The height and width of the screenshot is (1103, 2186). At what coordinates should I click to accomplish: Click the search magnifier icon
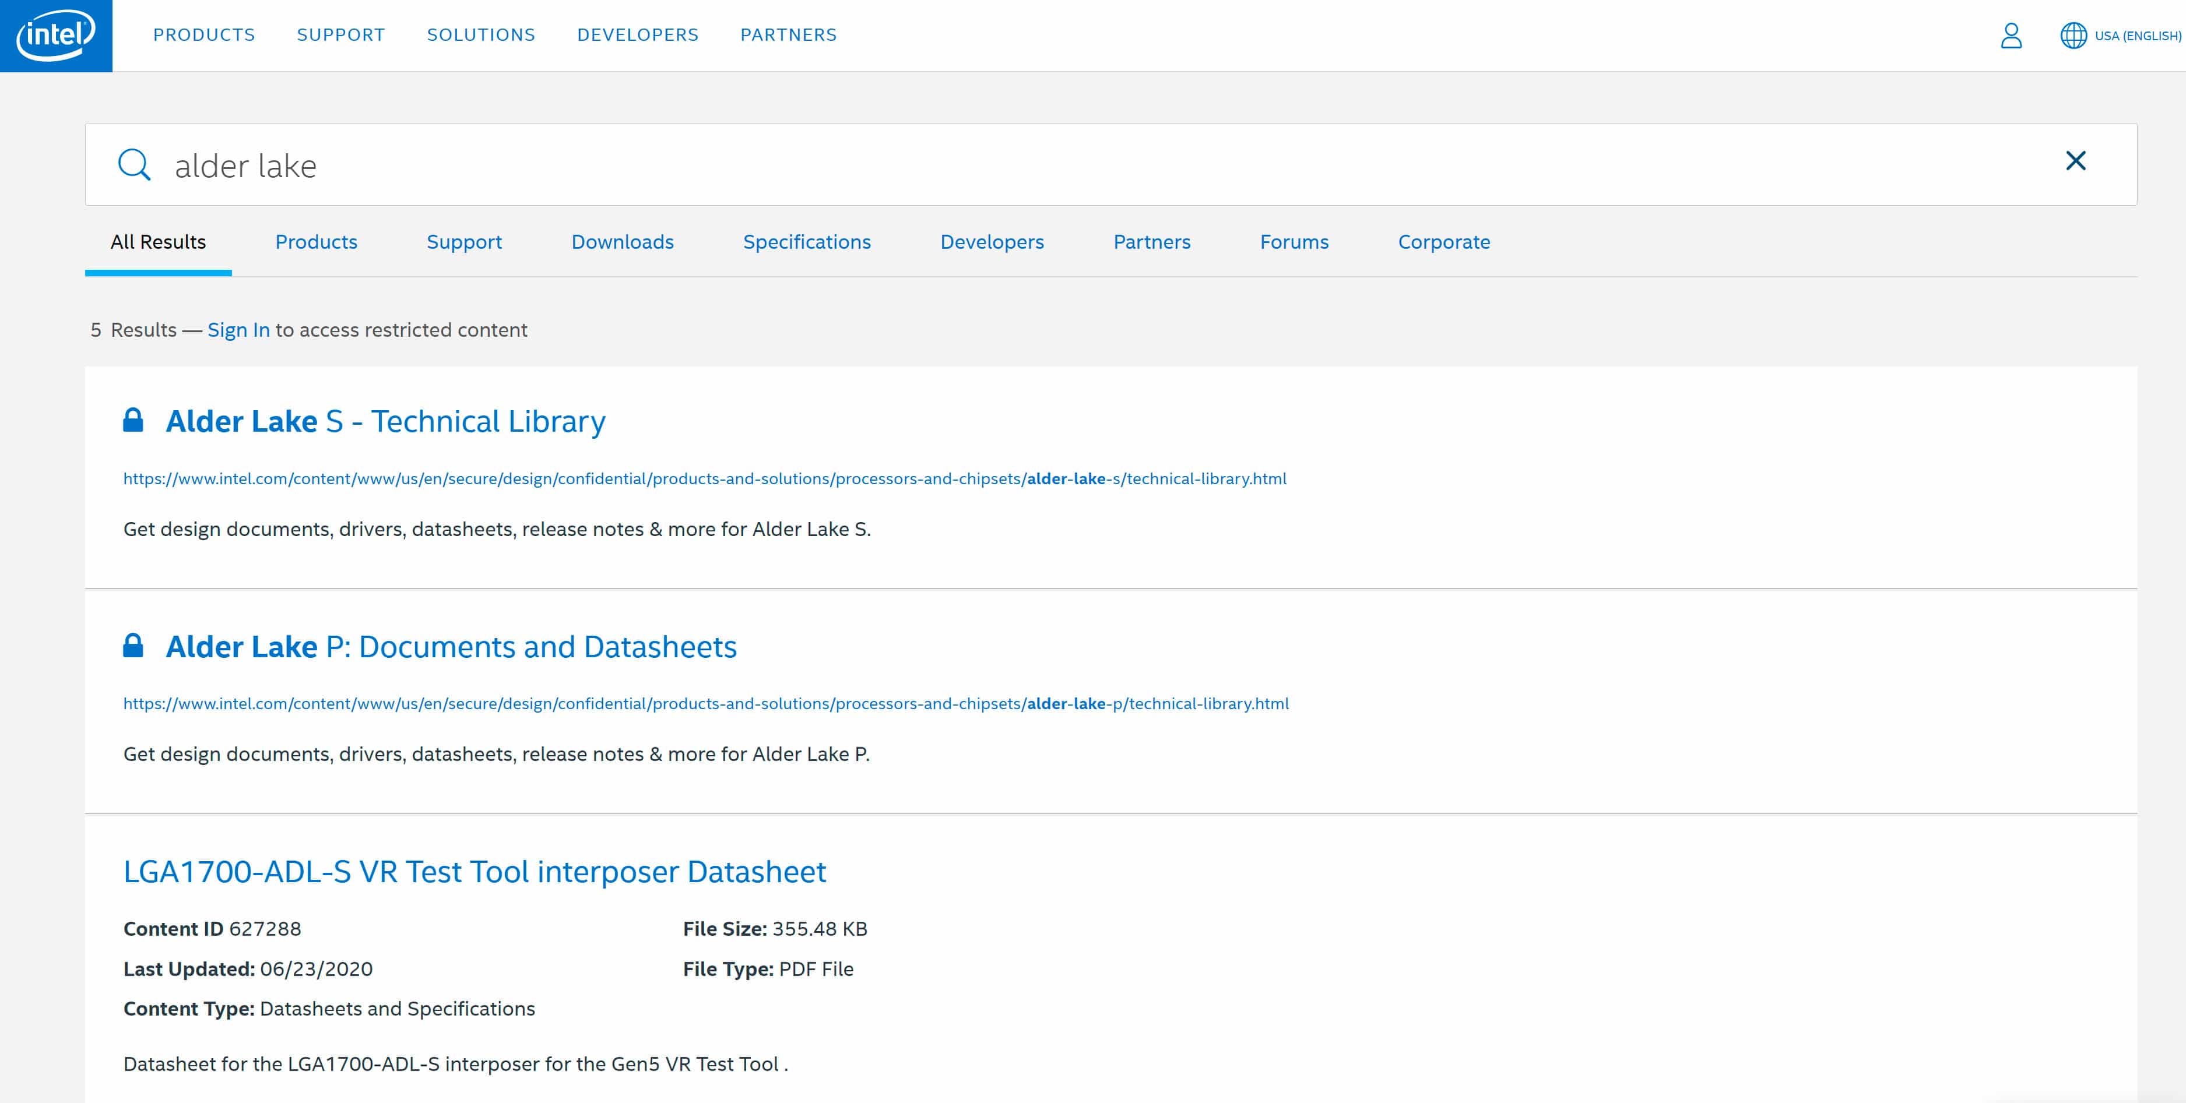pyautogui.click(x=134, y=164)
